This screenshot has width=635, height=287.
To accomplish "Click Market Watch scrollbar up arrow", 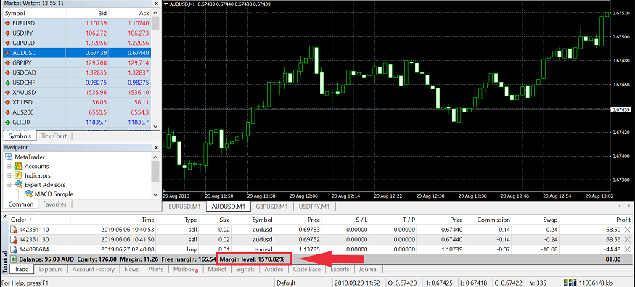I will pos(155,13).
